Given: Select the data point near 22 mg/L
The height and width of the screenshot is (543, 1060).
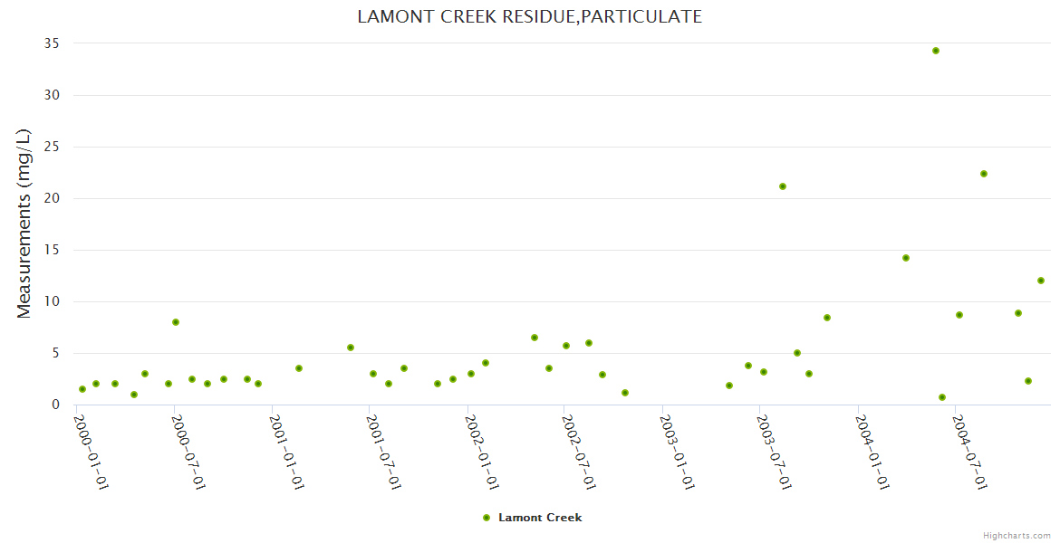Looking at the screenshot, I should coord(984,174).
